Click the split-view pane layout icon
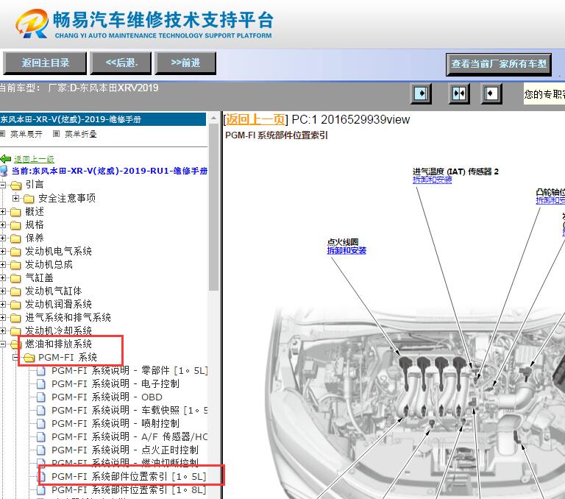Screen dimensions: 565x499 click(x=459, y=93)
